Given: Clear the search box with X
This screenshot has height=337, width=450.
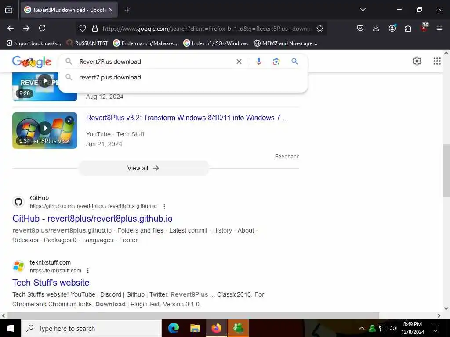Looking at the screenshot, I should pyautogui.click(x=239, y=61).
